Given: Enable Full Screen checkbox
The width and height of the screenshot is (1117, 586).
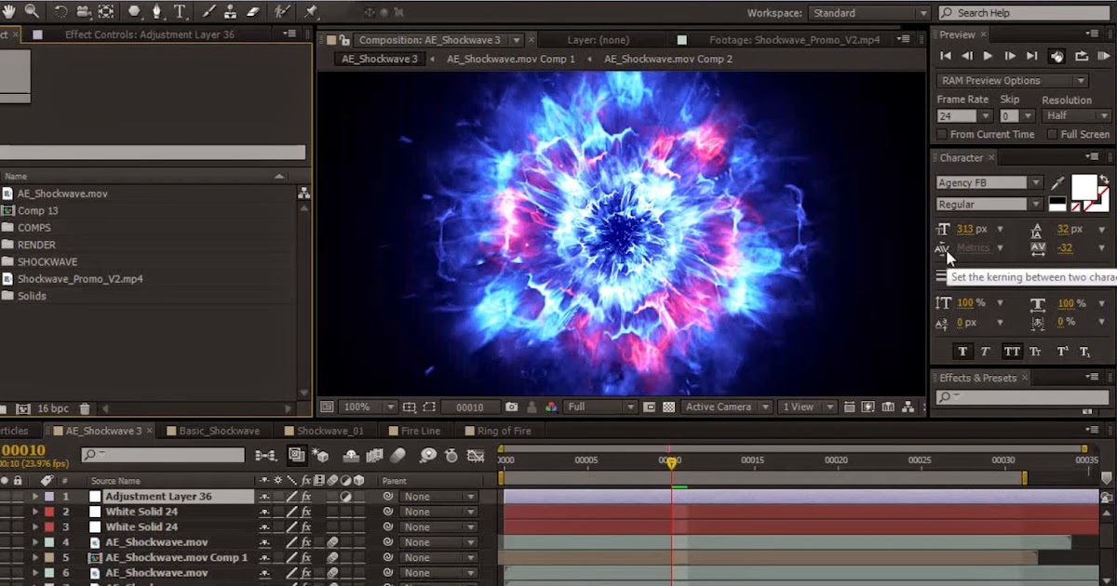Looking at the screenshot, I should click(x=1052, y=135).
